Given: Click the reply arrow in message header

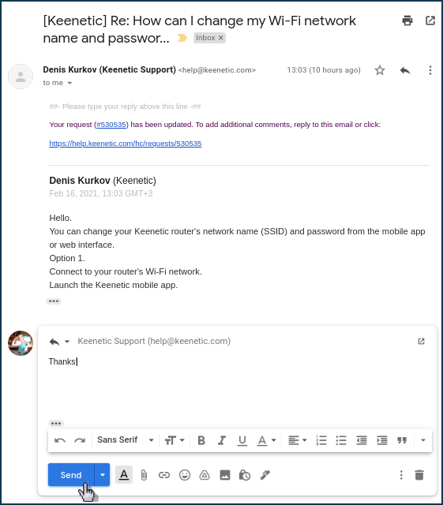Looking at the screenshot, I should click(x=404, y=70).
